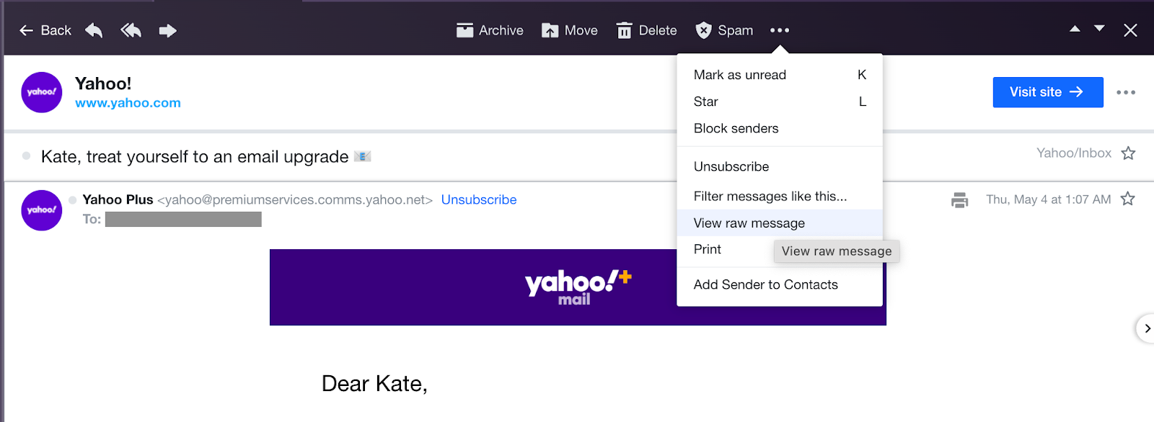Select Mark as unread in menu

point(780,75)
